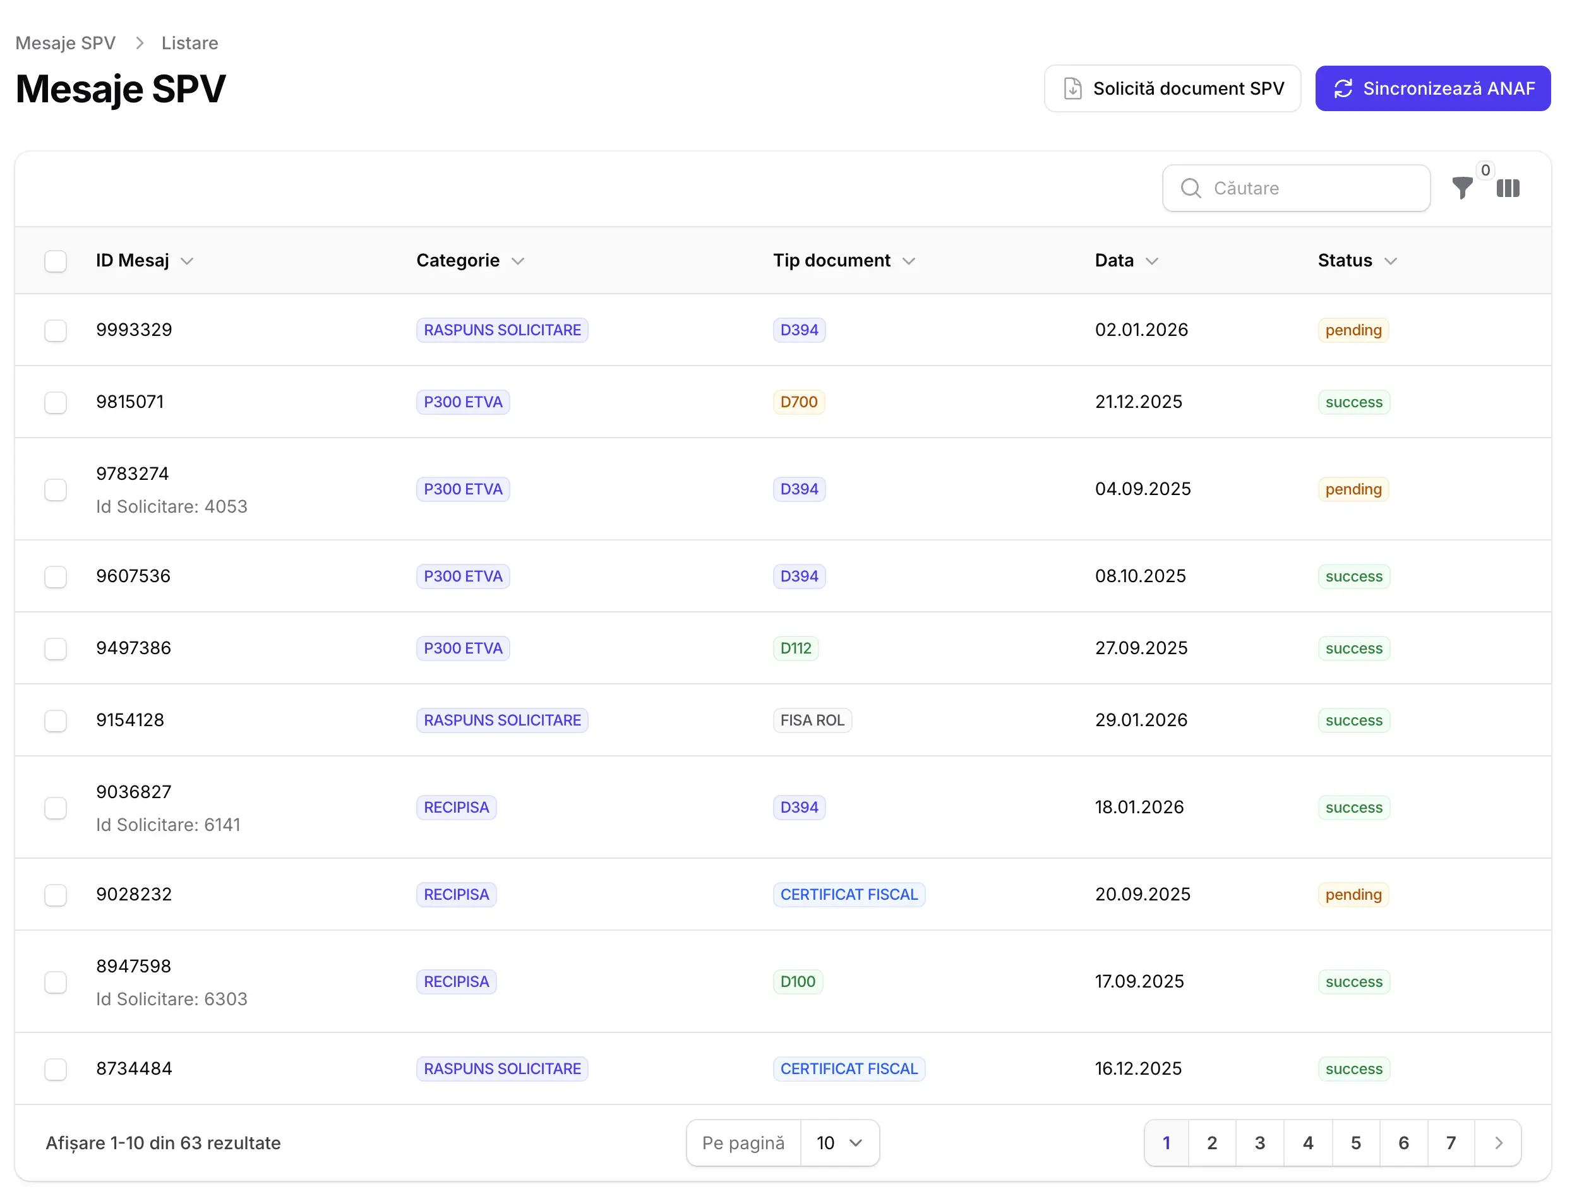Open the per-page 10 dropdown

click(839, 1143)
